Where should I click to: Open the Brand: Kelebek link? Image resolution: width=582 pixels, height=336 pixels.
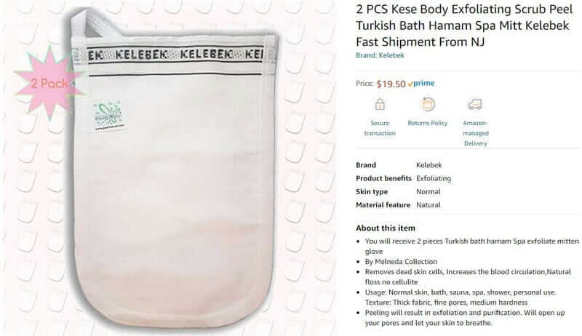pos(380,55)
